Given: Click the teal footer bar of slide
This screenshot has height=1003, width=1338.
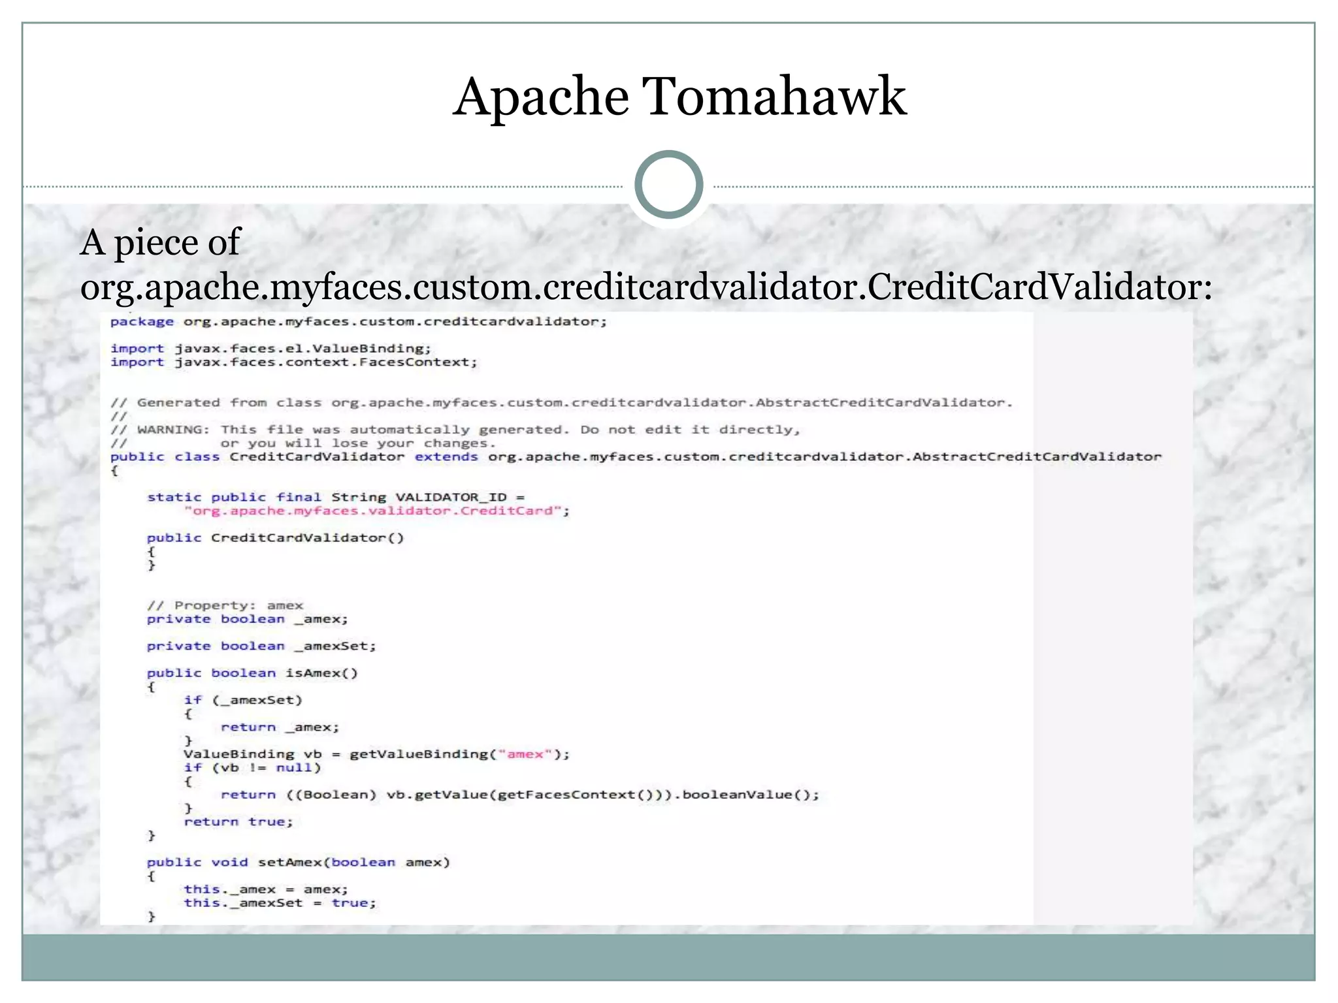Looking at the screenshot, I should [668, 957].
